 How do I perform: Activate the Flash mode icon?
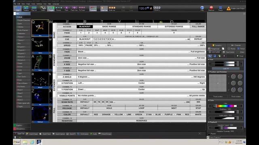66,8
